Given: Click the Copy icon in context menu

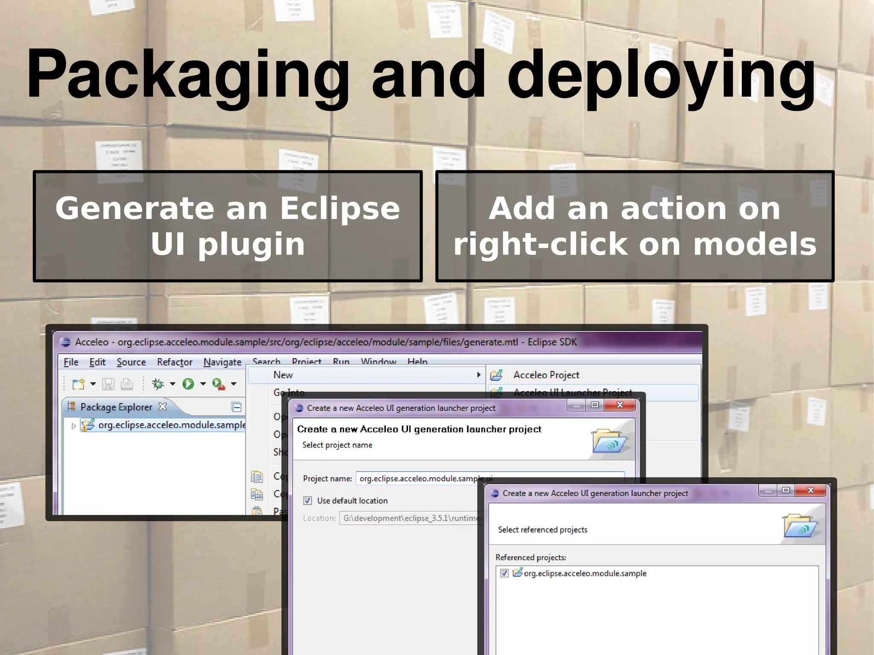Looking at the screenshot, I should [x=257, y=476].
